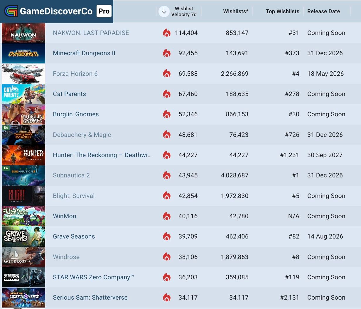
Task: Click the Minecraft Dungeons II thumbnail
Action: pyautogui.click(x=23, y=53)
